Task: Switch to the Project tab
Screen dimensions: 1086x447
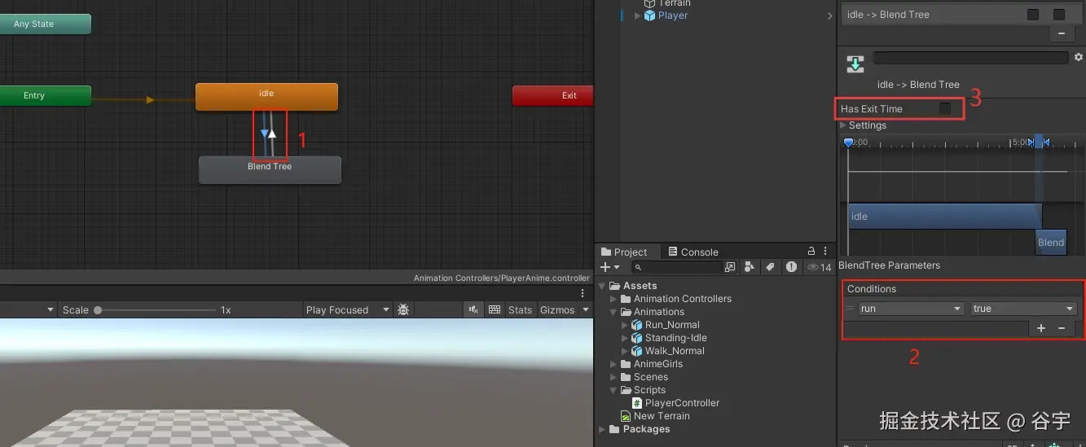Action: pyautogui.click(x=623, y=252)
